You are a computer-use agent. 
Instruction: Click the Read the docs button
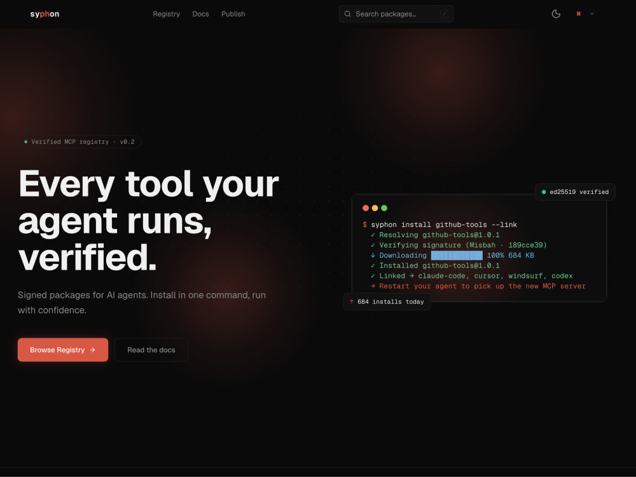coord(151,350)
